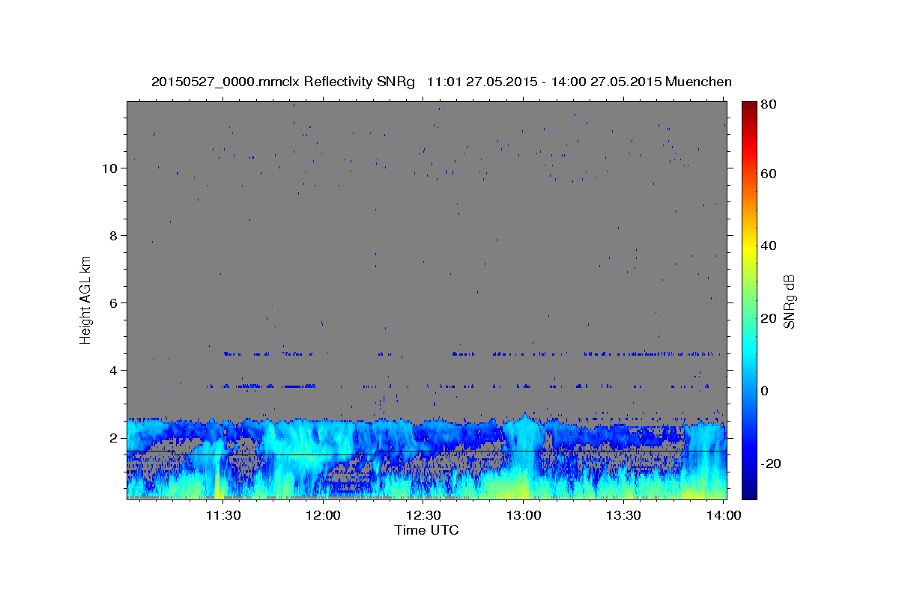Click the colorbar value 0
Viewport: 899px width, 599px height.
(x=766, y=391)
